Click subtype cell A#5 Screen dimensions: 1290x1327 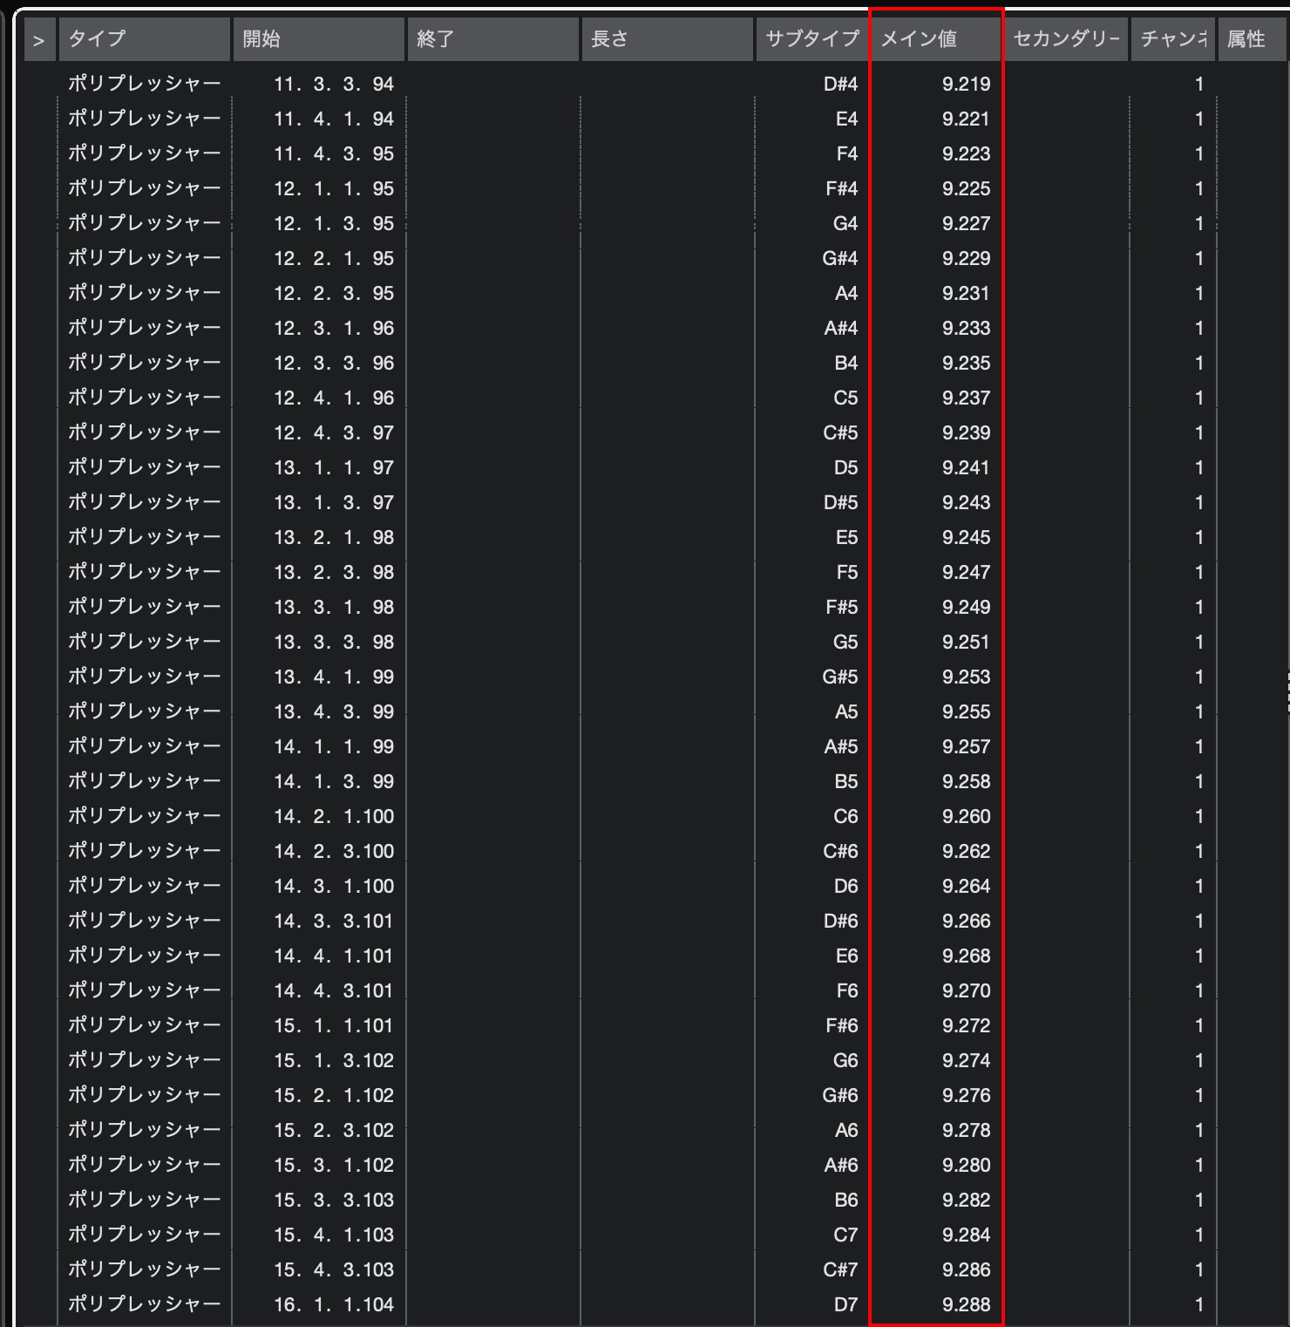(841, 746)
